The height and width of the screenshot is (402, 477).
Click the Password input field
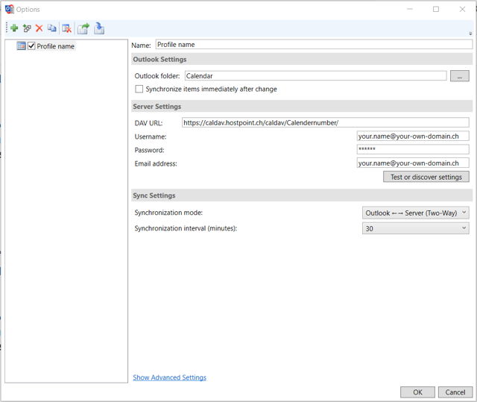click(x=413, y=149)
